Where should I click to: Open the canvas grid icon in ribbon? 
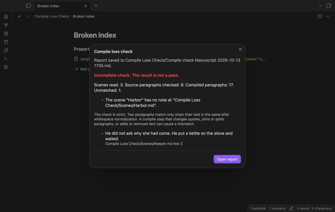click(x=6, y=33)
